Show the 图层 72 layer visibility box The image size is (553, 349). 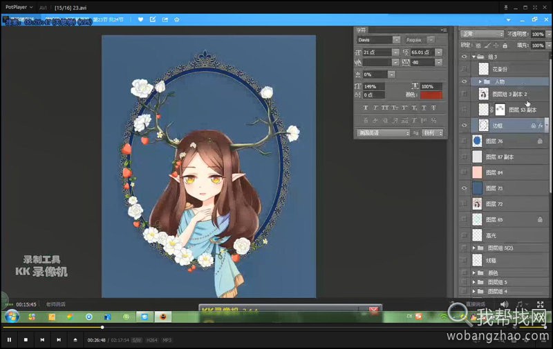click(x=464, y=203)
